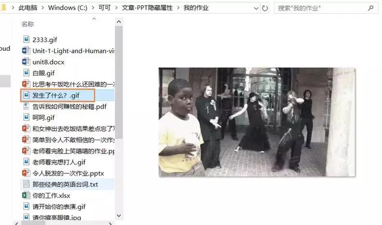Open the chevron after 可可 breadcrumb
Screen dimensions: 382x225
coord(116,8)
